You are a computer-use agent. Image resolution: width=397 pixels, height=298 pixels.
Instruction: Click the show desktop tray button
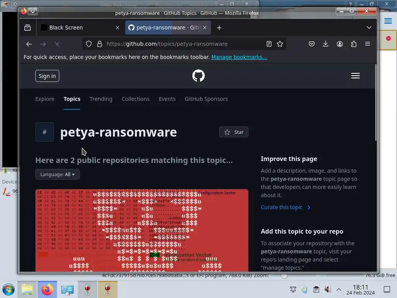(387, 289)
